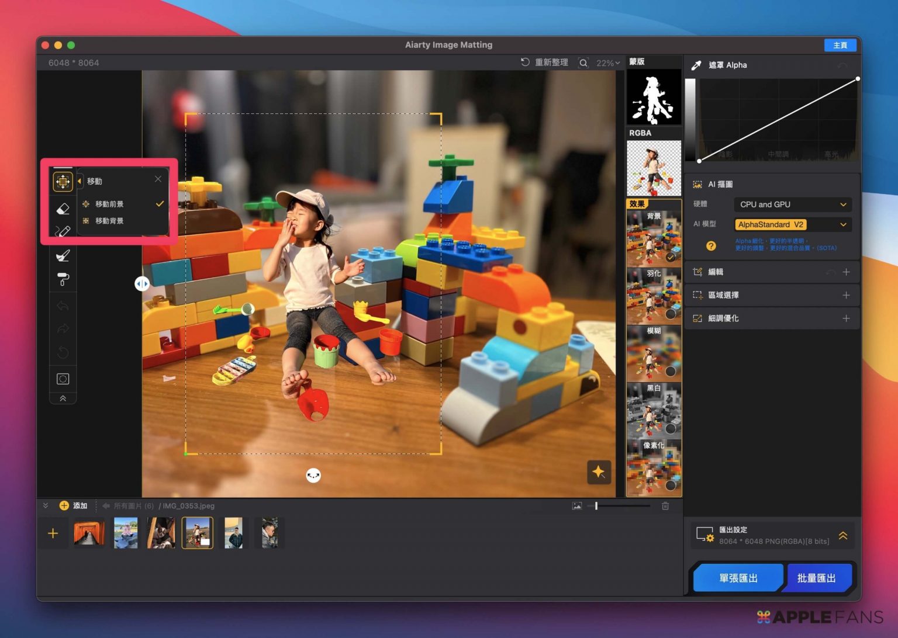Select the Alpha eyedropper tool icon
Viewport: 898px width, 638px height.
tap(696, 65)
